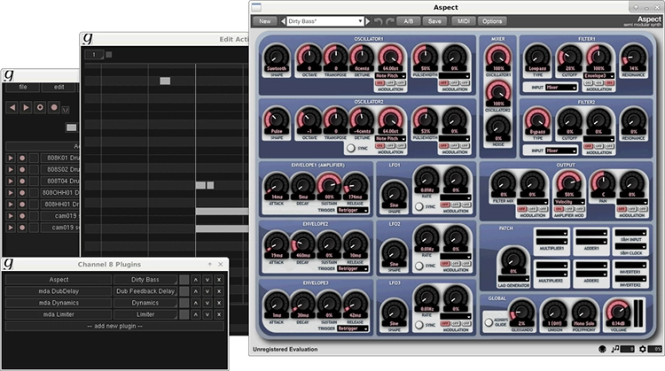Open Aspect's MIDI button
The image size is (665, 371).
[463, 21]
